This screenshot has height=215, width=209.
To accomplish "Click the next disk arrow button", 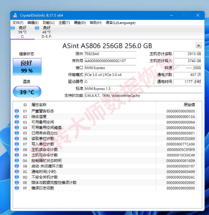I will pyautogui.click(x=199, y=46).
